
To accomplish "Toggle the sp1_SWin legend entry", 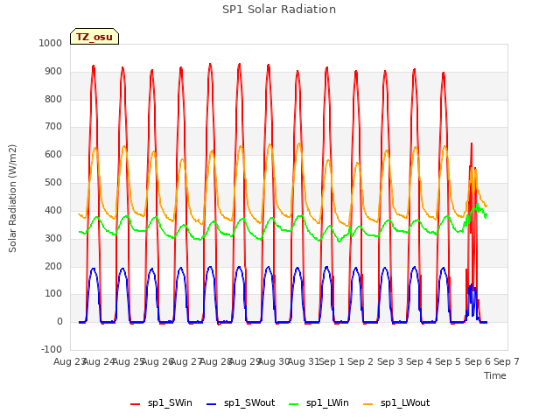I will click(x=161, y=403).
